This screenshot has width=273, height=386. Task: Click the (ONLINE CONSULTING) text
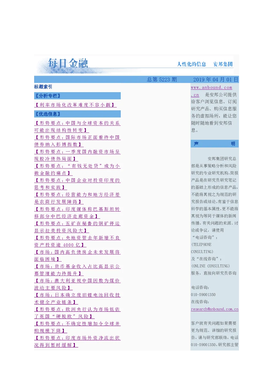[x=211, y=266]
